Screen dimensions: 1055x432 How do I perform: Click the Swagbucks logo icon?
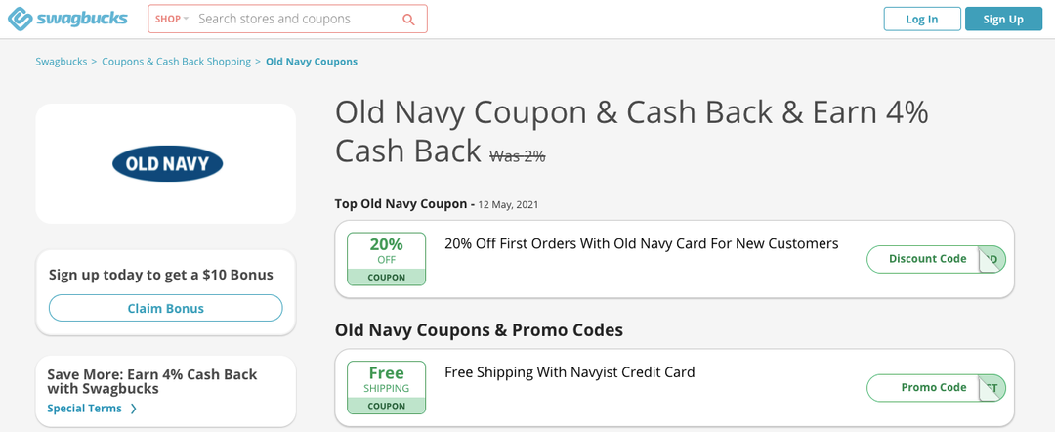click(x=21, y=19)
